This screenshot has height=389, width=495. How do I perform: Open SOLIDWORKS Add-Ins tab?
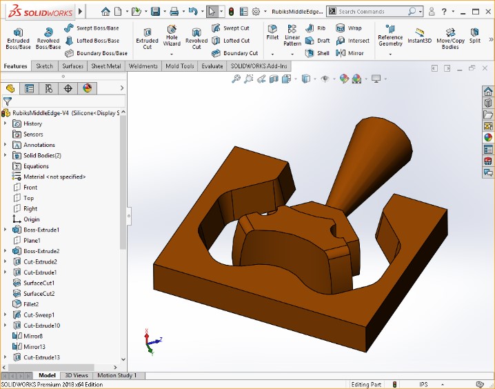[259, 66]
